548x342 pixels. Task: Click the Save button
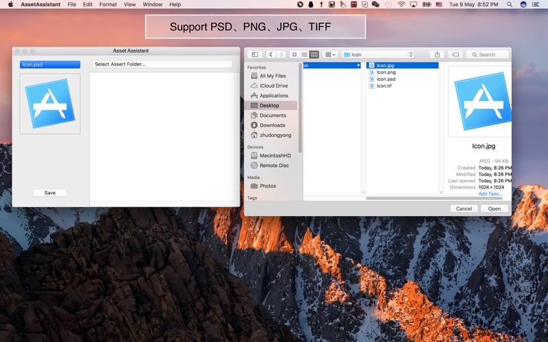tap(50, 193)
